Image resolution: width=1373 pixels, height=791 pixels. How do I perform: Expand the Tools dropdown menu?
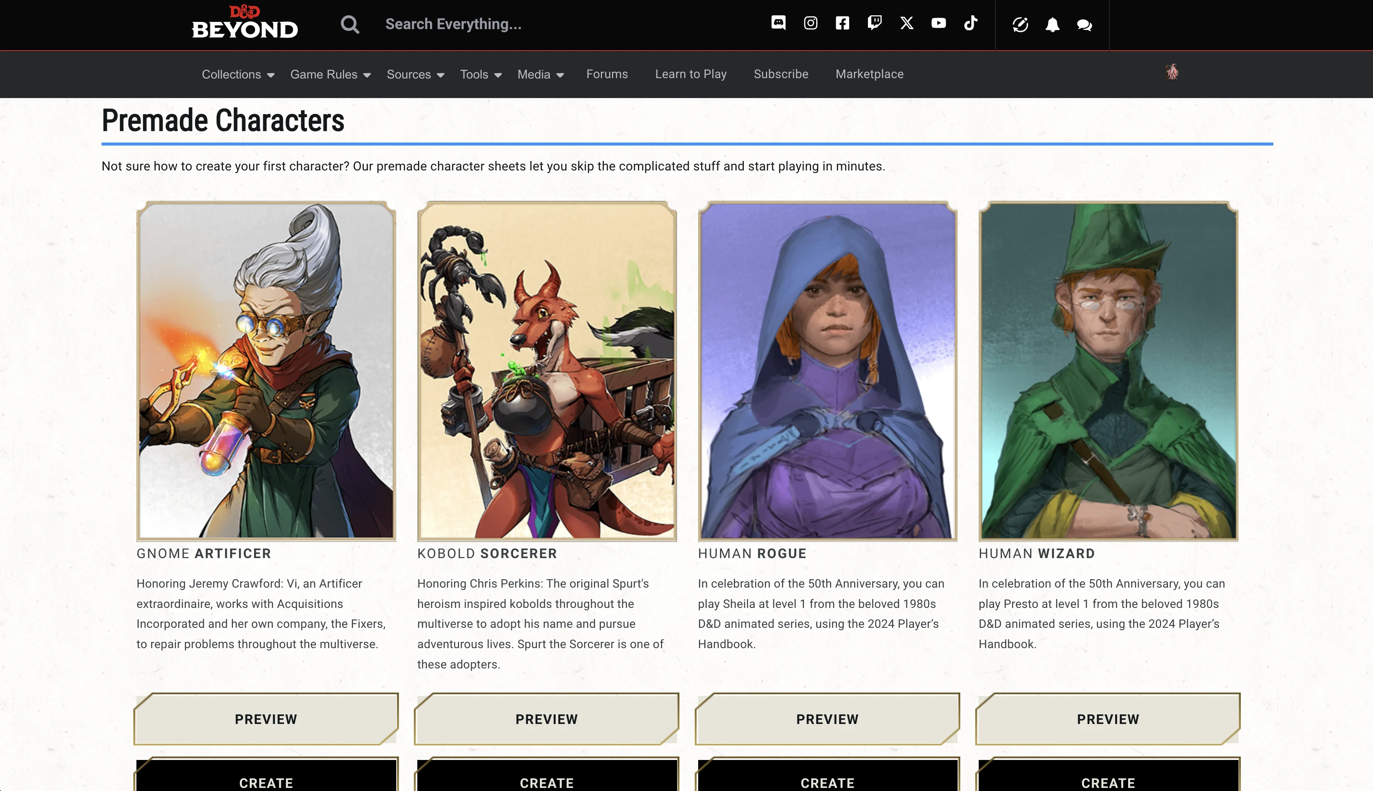tap(481, 74)
